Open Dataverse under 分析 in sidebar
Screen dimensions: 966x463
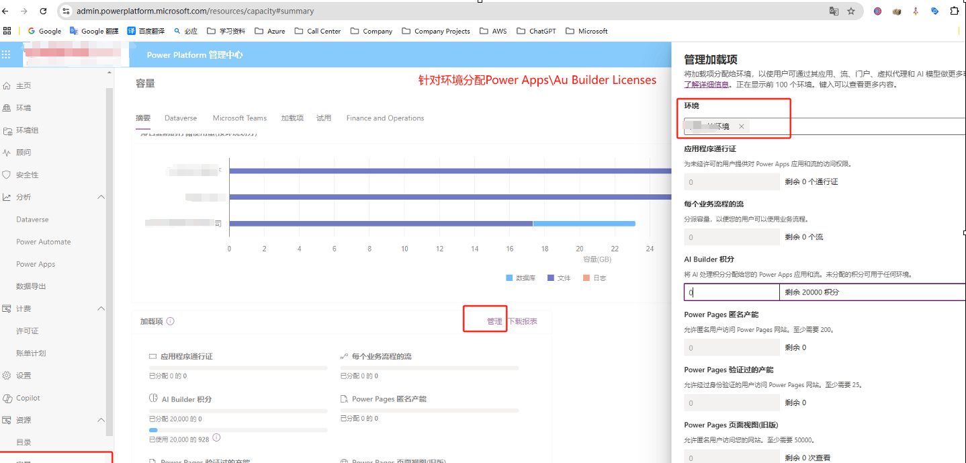pos(32,220)
